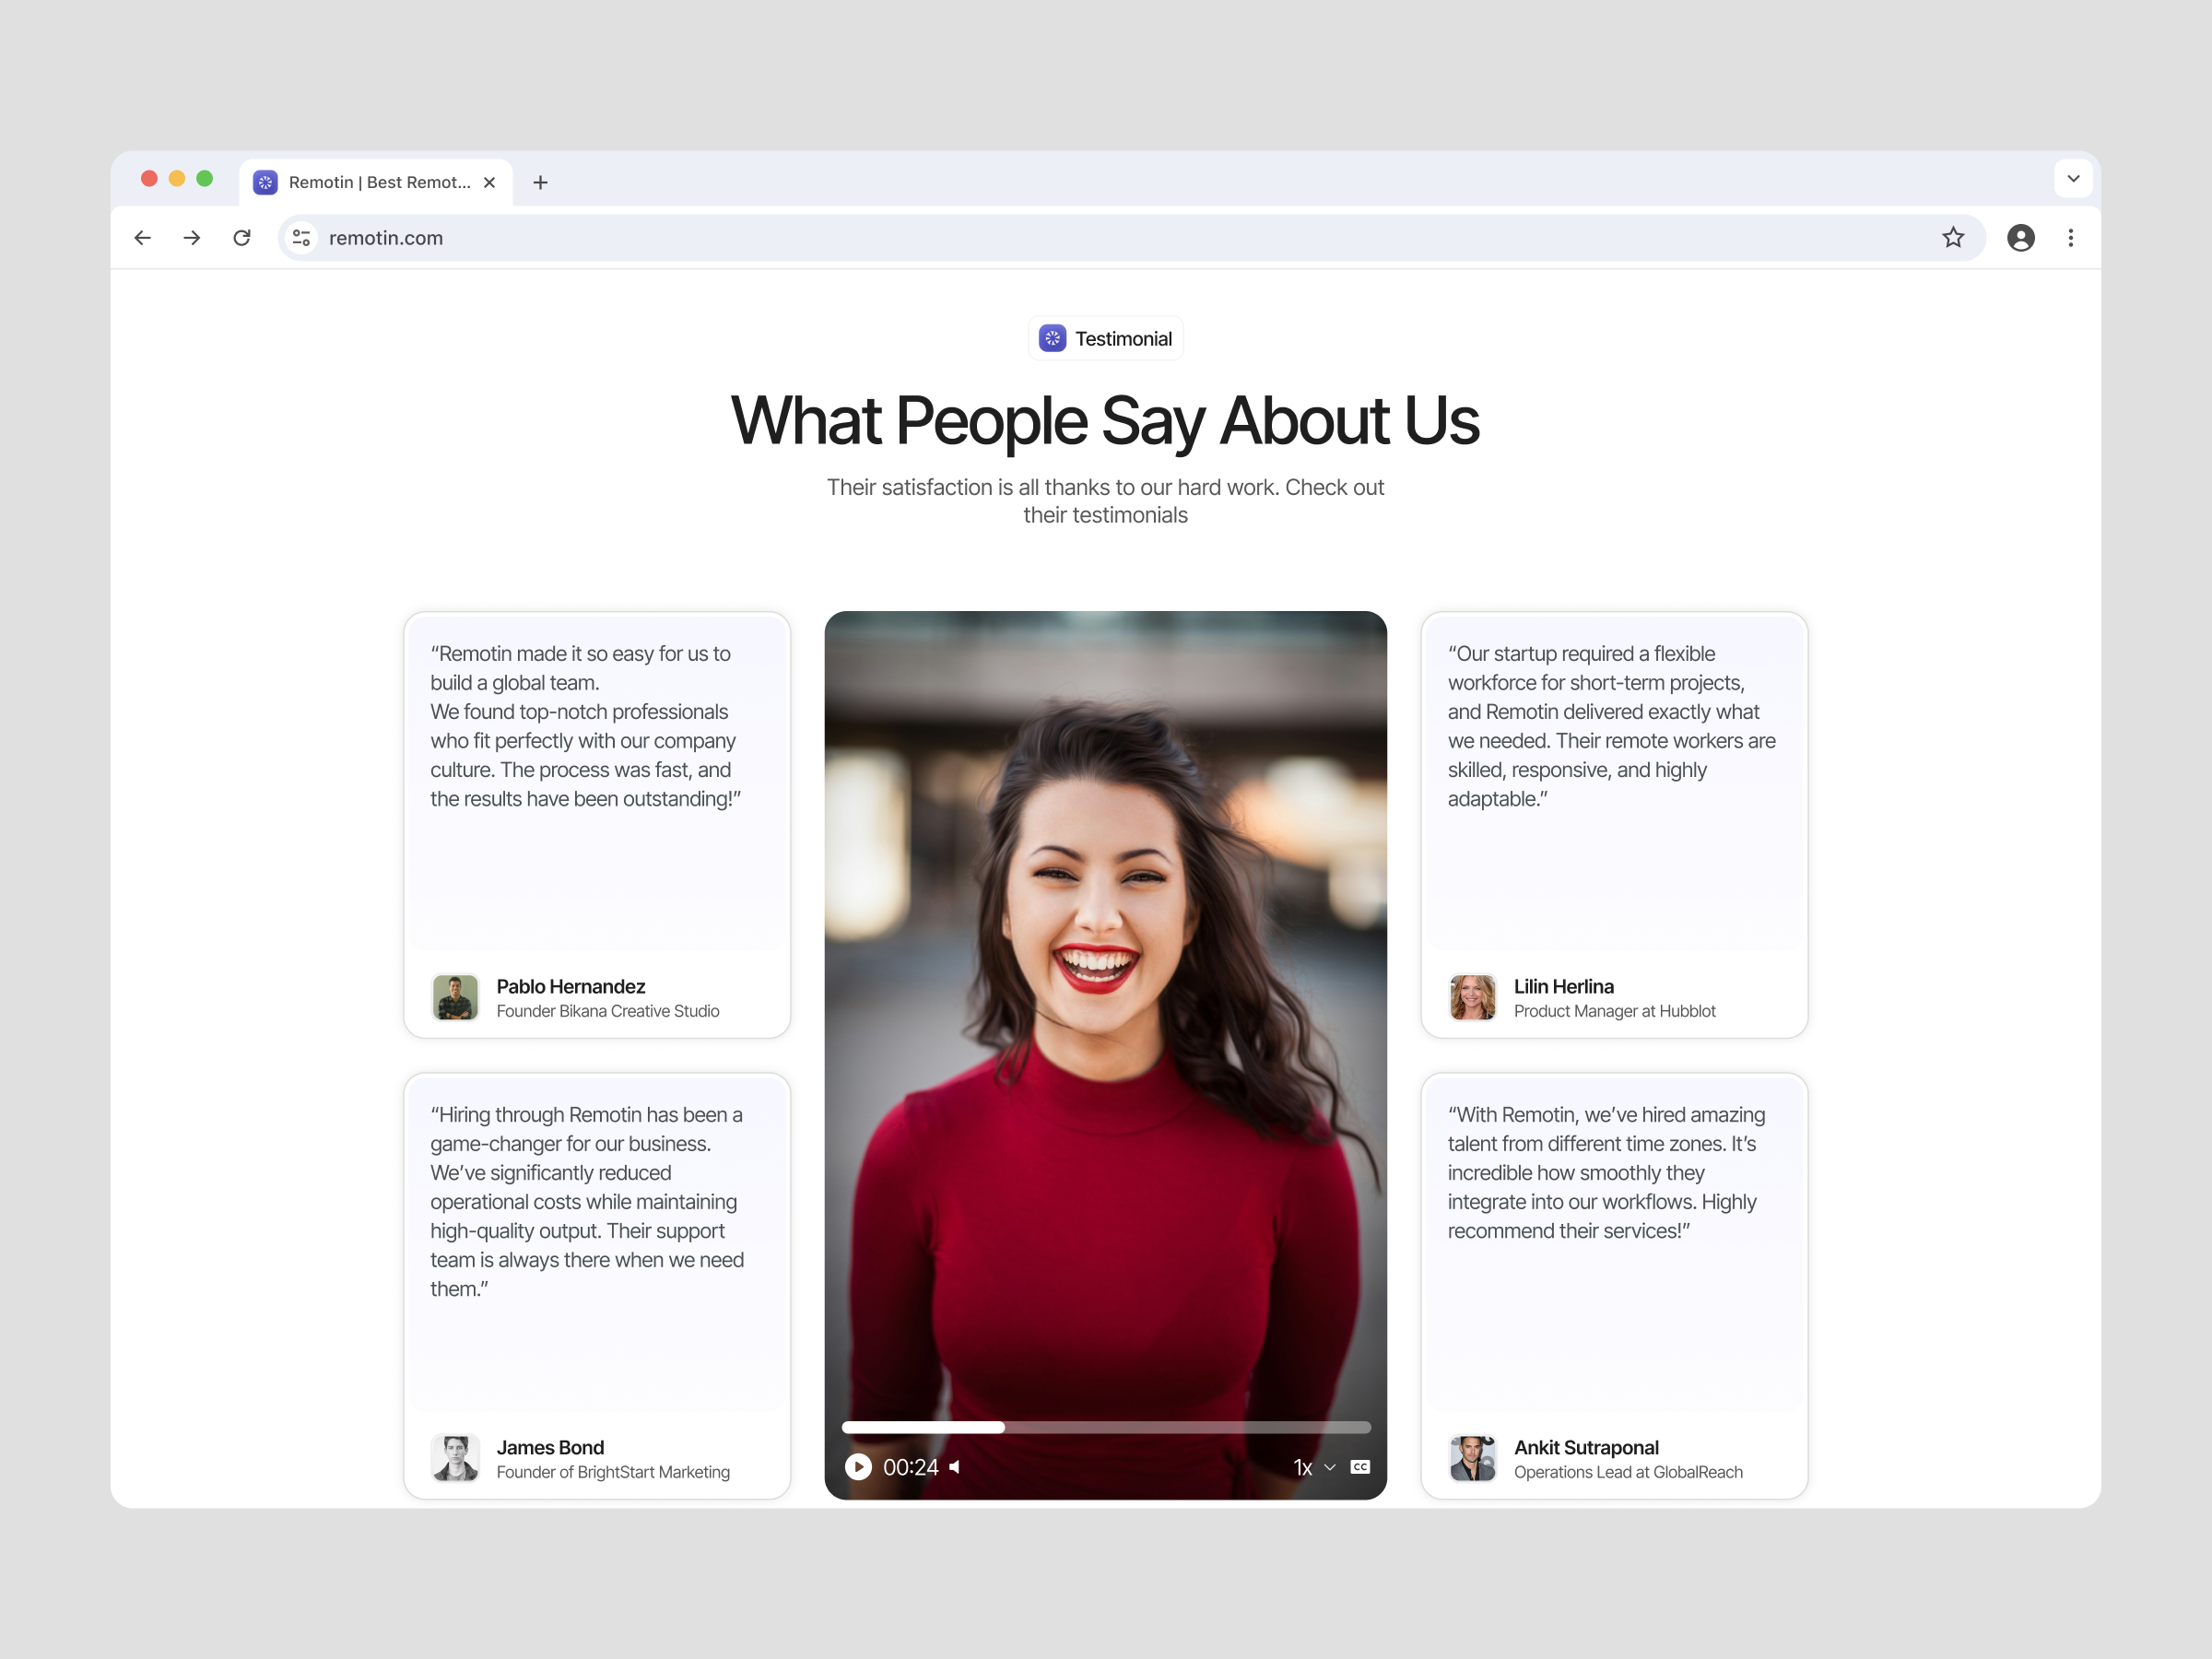Image resolution: width=2212 pixels, height=1659 pixels.
Task: Mute the video with speaker icon
Action: tap(955, 1467)
